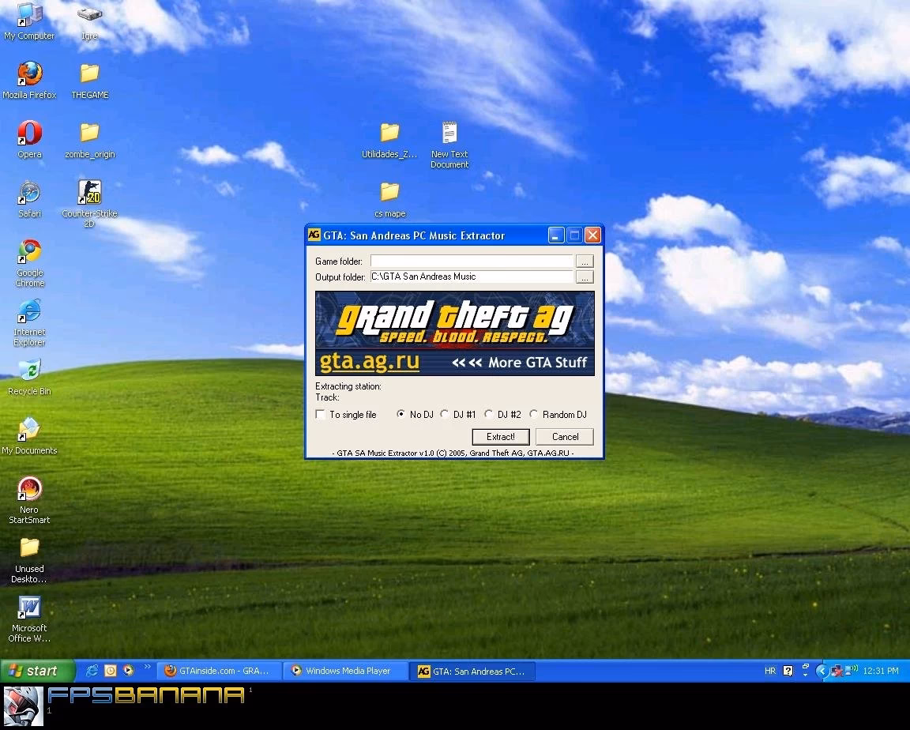Switch to Windows Media Player taskbar window

point(345,671)
